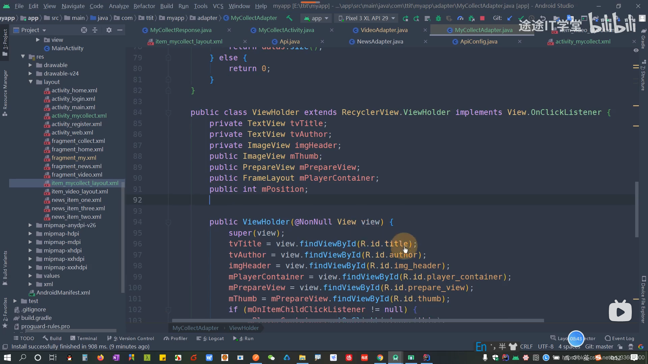This screenshot has width=648, height=364.
Task: Click the status bar tool-window square icon at bottom left
Action: tap(5, 346)
